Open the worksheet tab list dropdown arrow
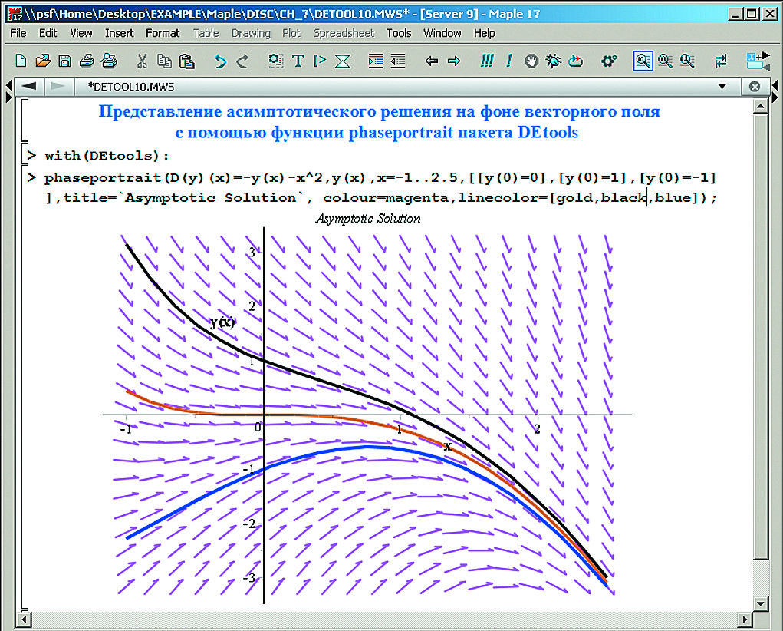The height and width of the screenshot is (631, 783). [721, 86]
